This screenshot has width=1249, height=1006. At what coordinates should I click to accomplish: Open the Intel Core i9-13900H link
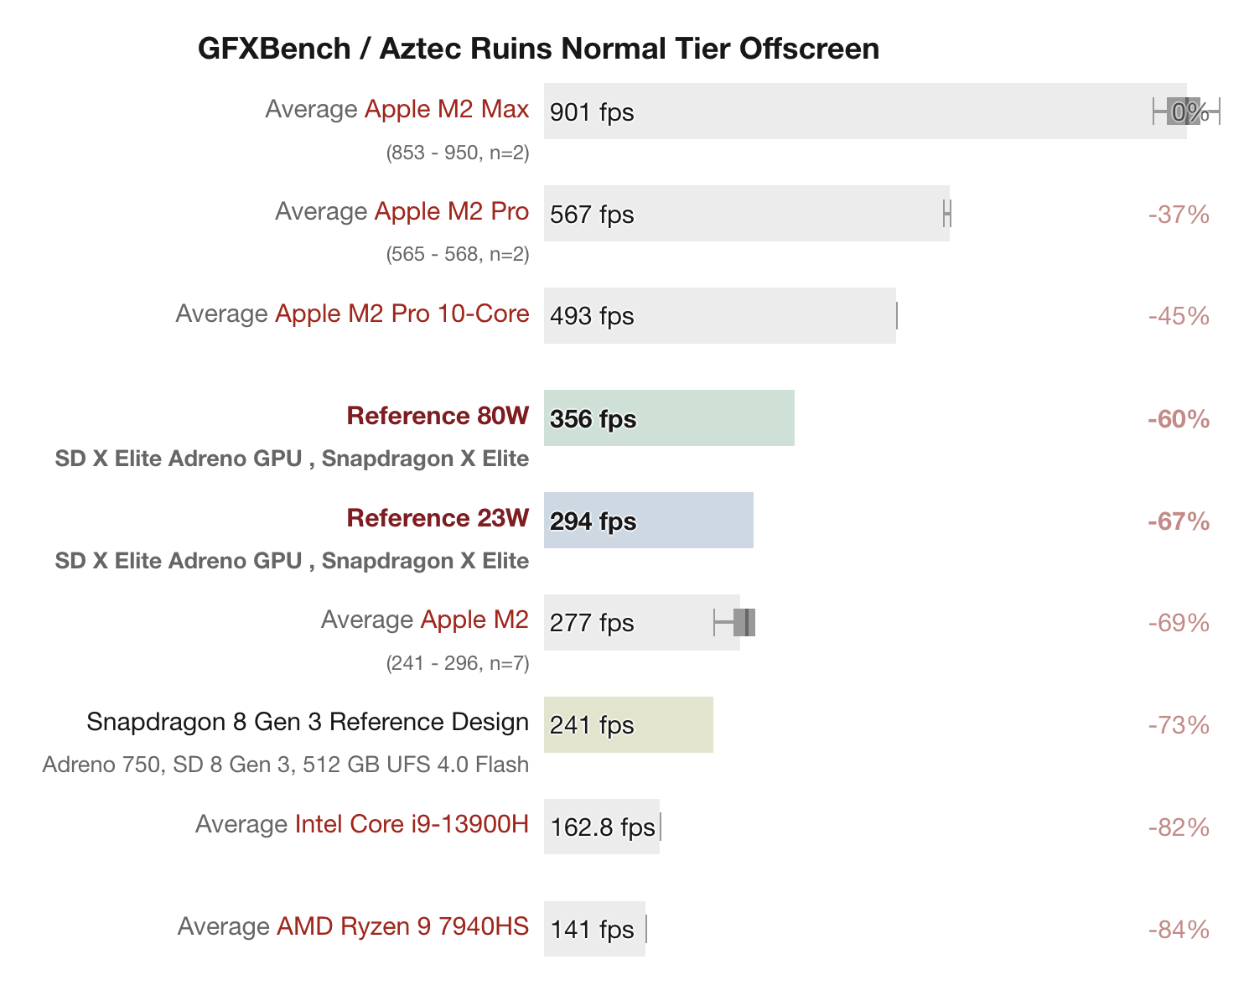[x=412, y=825]
